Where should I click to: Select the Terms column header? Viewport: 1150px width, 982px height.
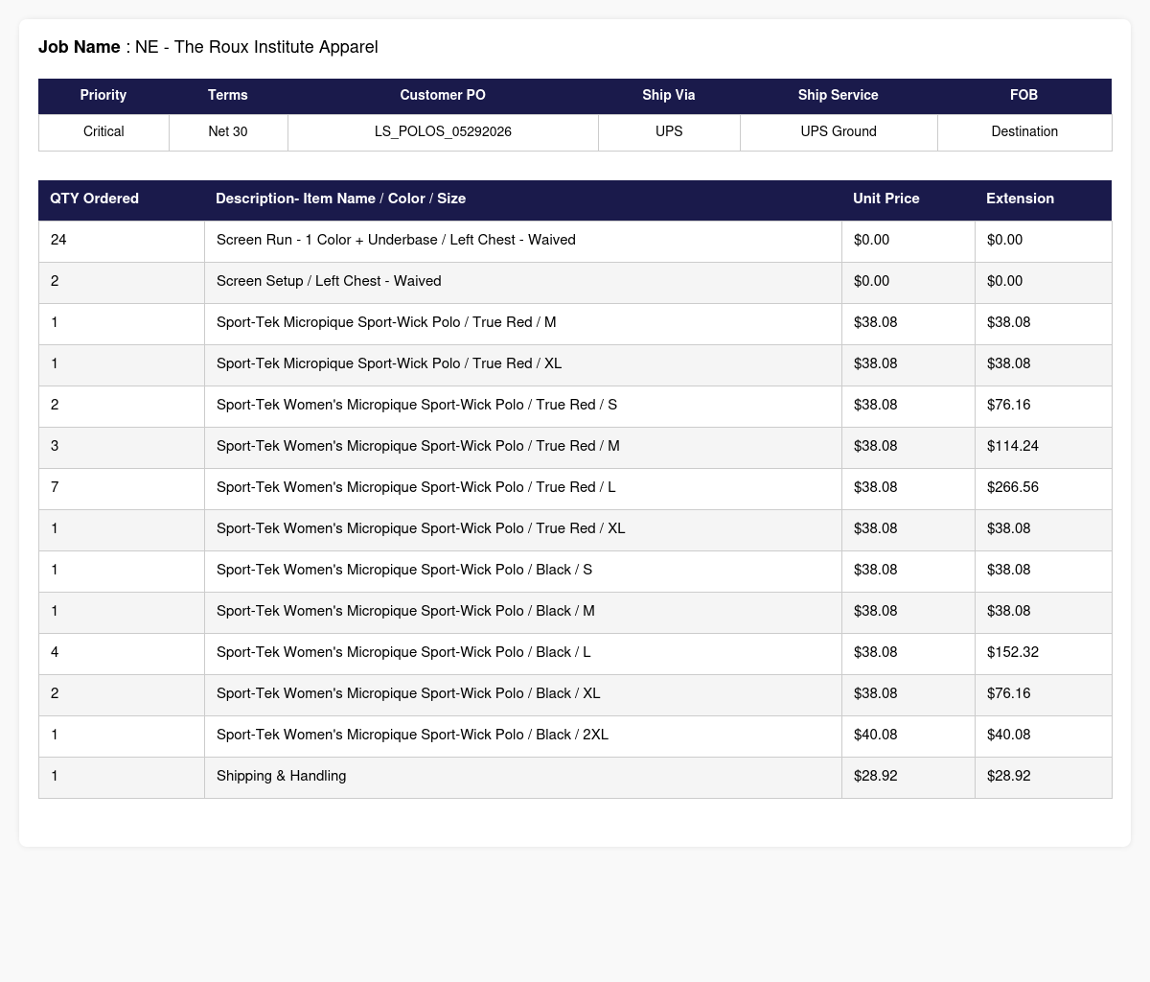[x=228, y=95]
